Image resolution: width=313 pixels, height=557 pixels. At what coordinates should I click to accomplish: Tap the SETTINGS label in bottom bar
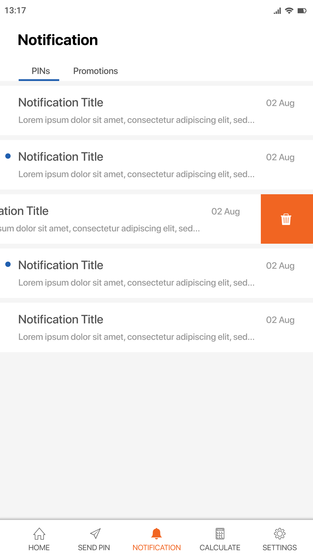pyautogui.click(x=279, y=548)
